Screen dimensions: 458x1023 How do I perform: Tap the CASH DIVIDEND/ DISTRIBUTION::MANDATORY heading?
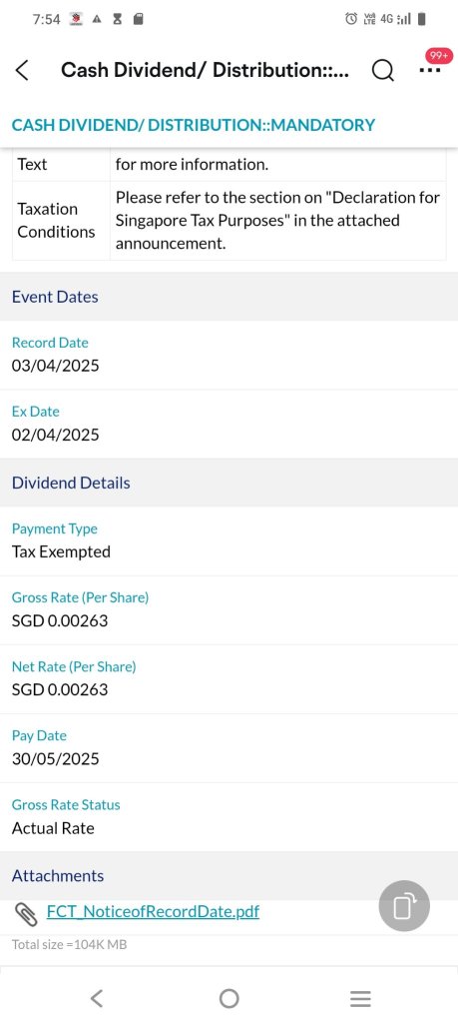coord(194,125)
